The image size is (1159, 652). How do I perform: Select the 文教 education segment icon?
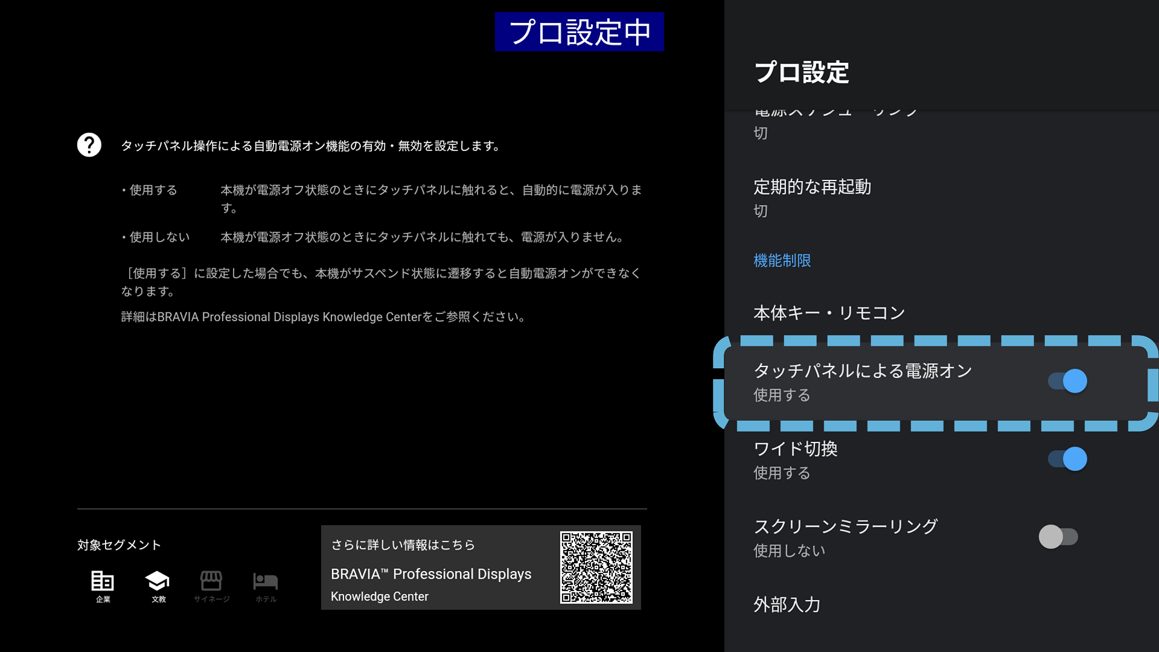point(158,581)
